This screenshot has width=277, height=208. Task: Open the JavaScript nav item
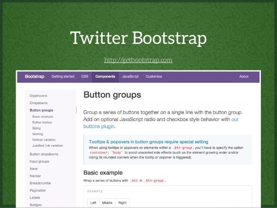130,76
